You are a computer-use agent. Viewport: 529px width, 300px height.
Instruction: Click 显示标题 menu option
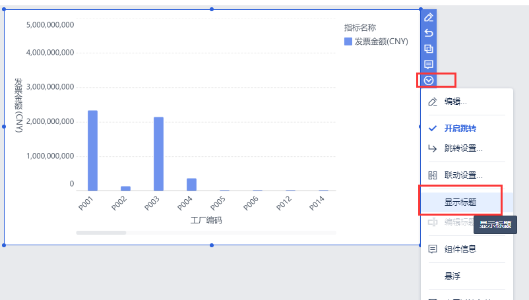pos(460,202)
